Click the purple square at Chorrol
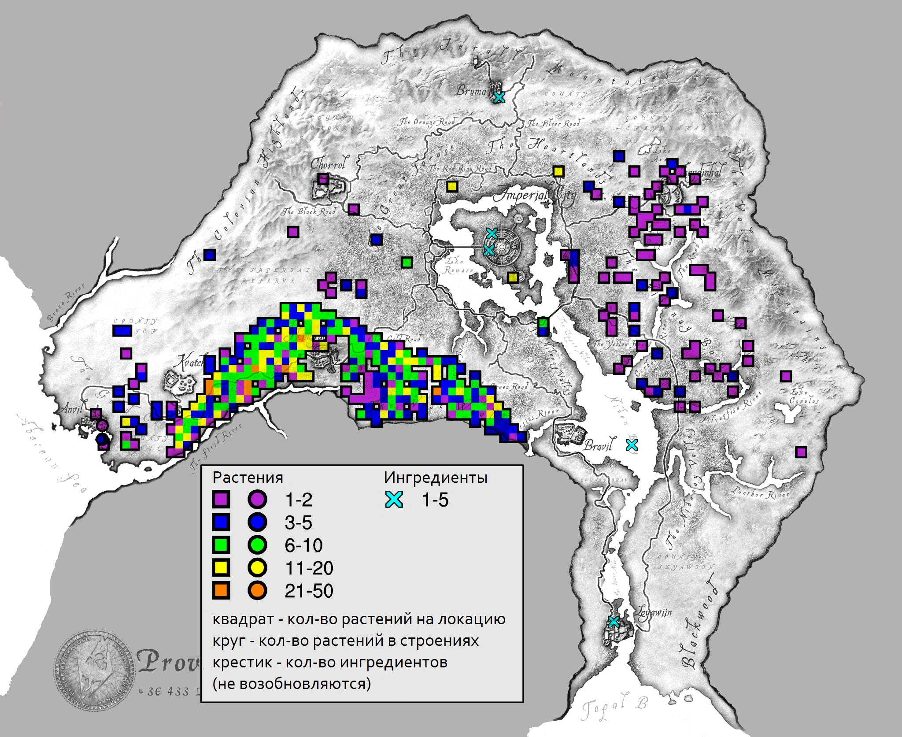Viewport: 902px width, 737px height. point(323,179)
